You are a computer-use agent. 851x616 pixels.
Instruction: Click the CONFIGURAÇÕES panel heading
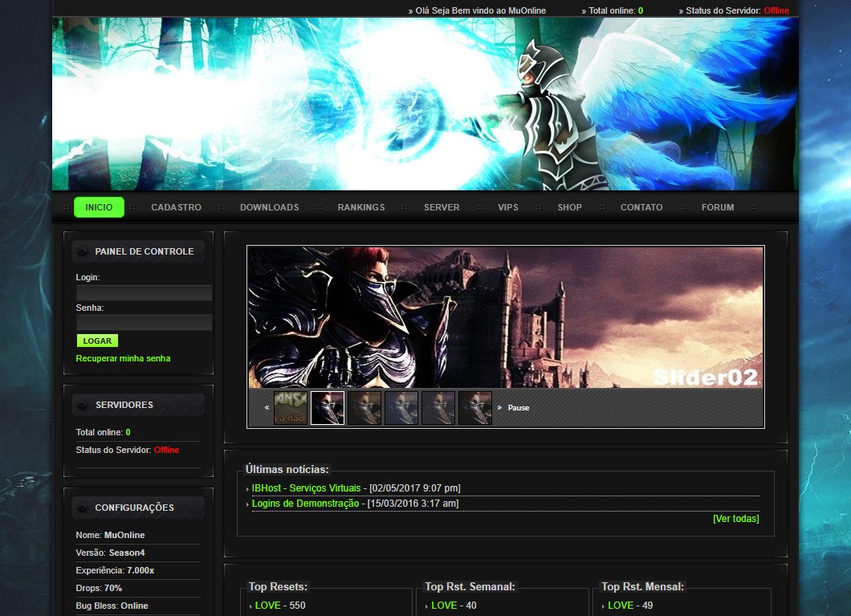click(x=135, y=508)
